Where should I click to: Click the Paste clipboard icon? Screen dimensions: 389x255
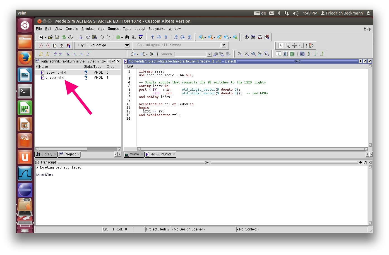[94, 37]
